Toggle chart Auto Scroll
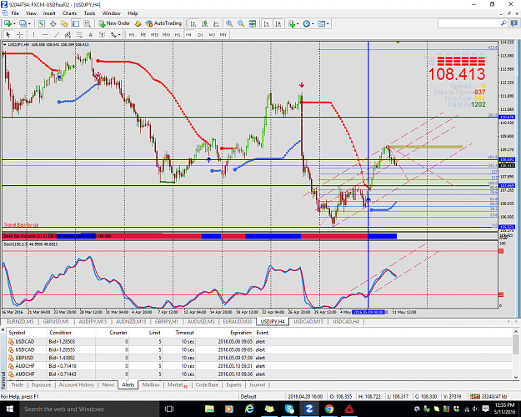The height and width of the screenshot is (417, 521). click(x=267, y=23)
